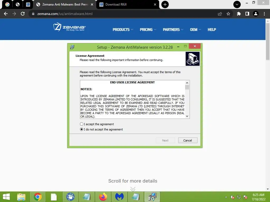Open Malwarebytes from the taskbar

pyautogui.click(x=119, y=197)
